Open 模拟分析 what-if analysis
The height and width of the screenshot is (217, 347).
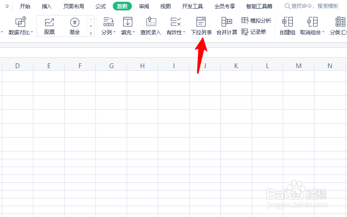click(x=256, y=20)
